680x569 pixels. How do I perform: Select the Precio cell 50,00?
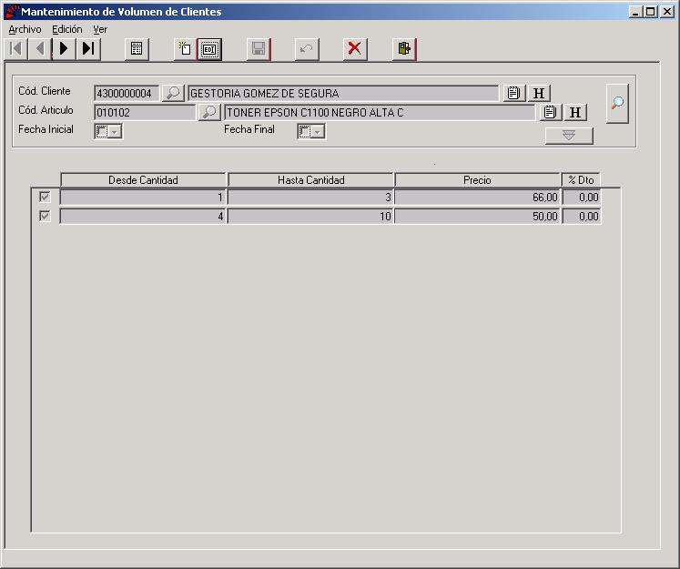tap(478, 216)
